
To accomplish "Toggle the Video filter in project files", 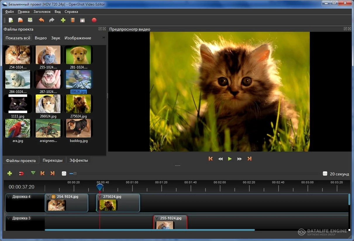I will [x=41, y=38].
